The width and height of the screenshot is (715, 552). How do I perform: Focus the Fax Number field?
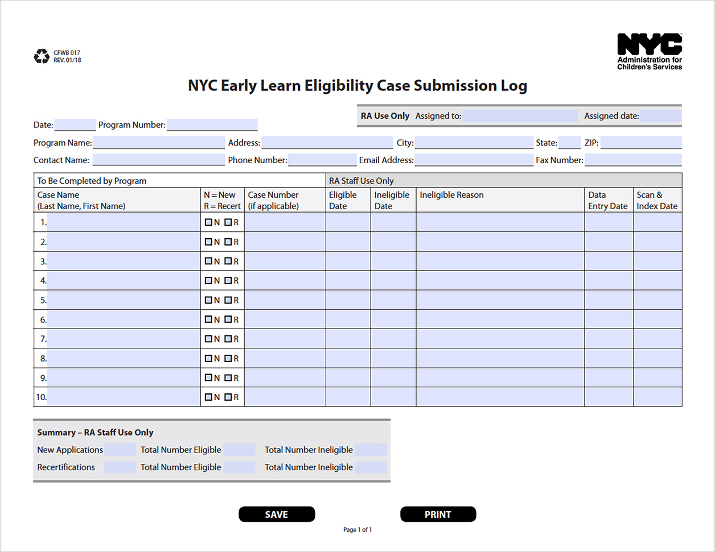(632, 160)
